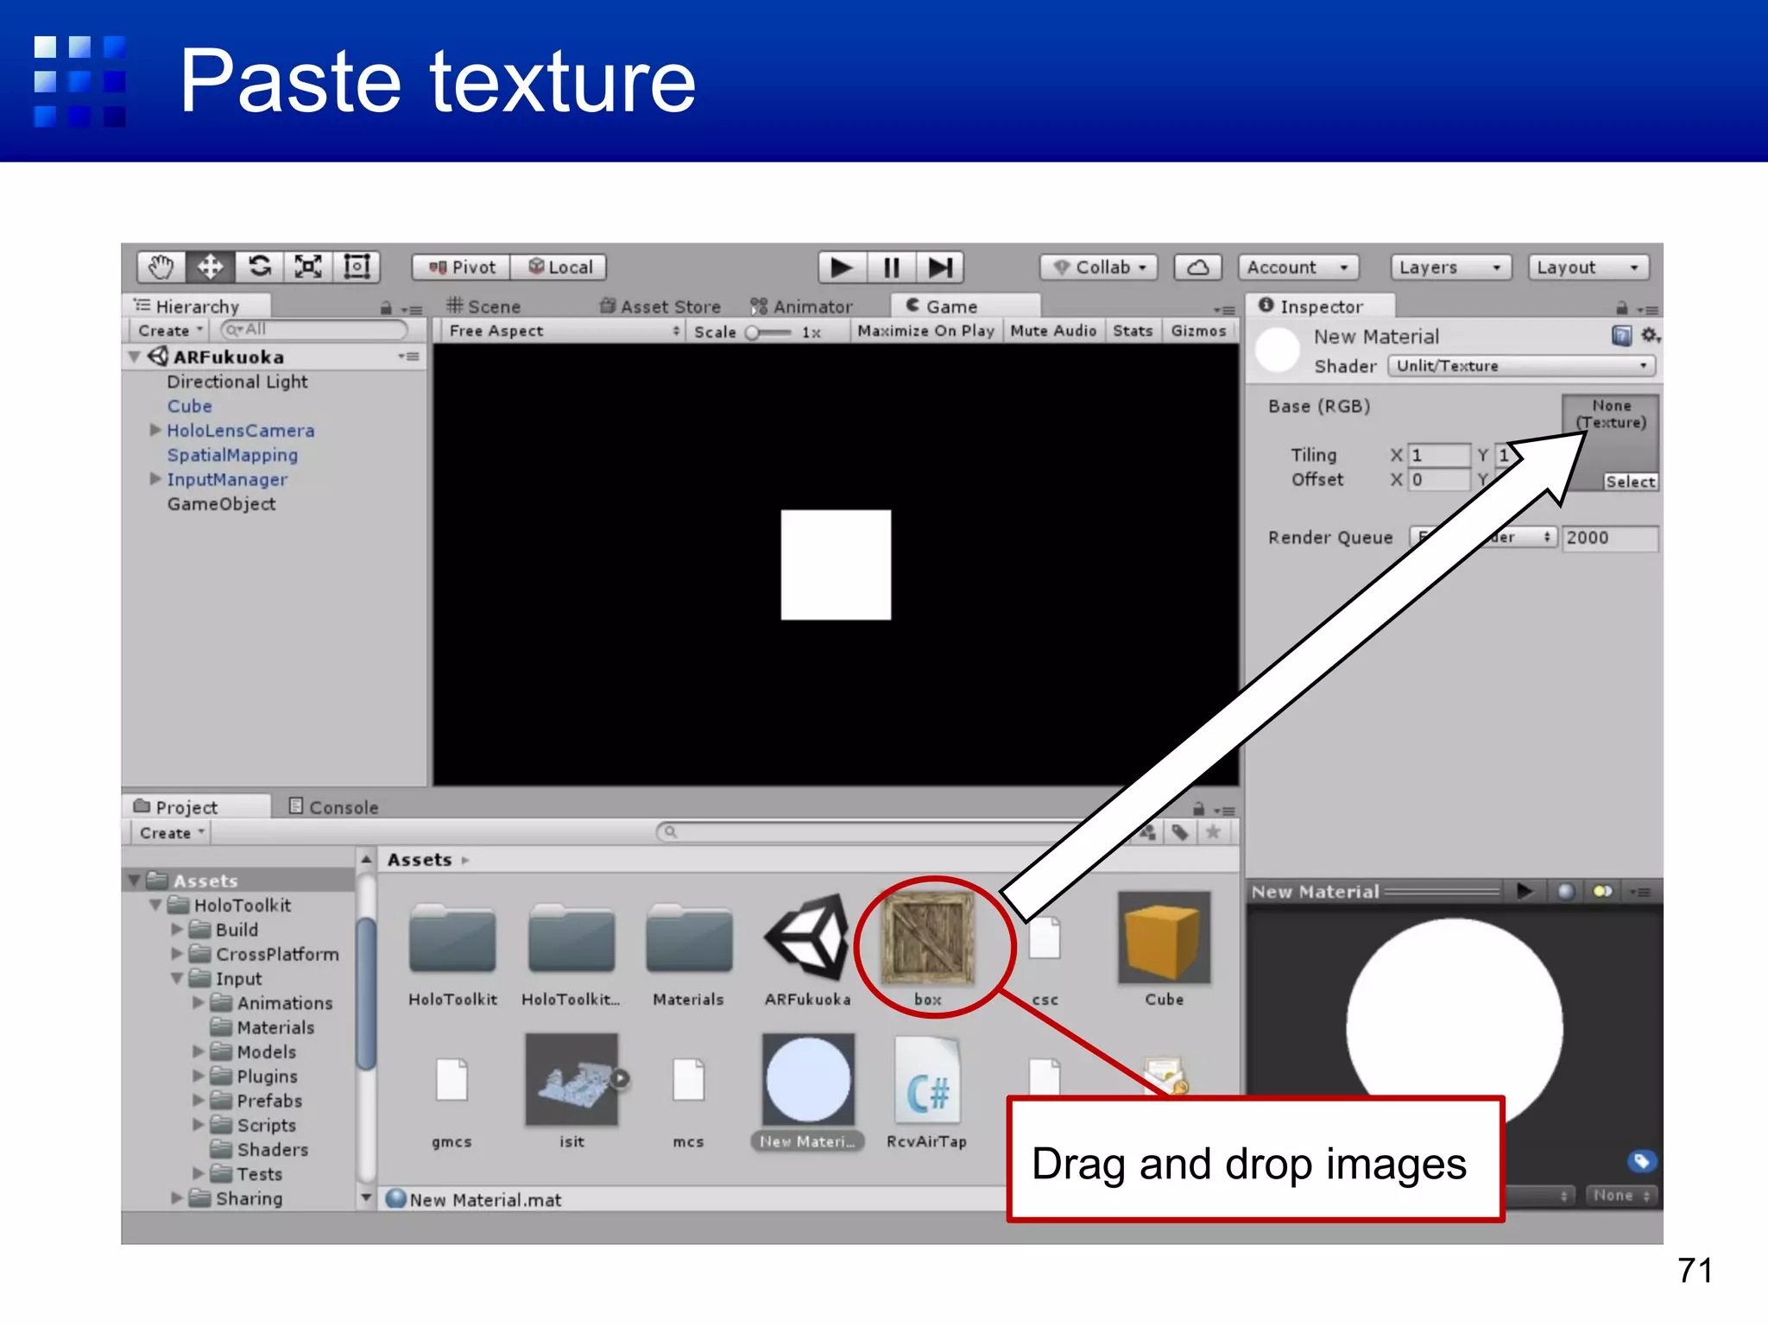Click the Play button
1768x1326 pixels.
tap(842, 267)
